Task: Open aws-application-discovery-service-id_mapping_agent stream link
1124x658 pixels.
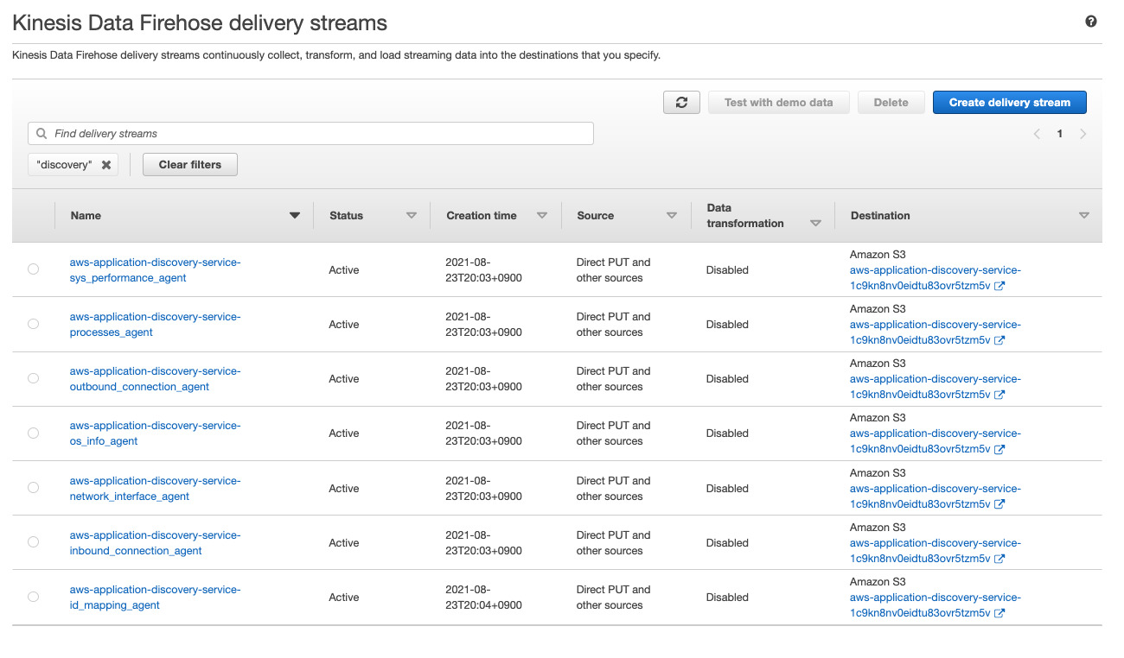Action: (x=156, y=598)
